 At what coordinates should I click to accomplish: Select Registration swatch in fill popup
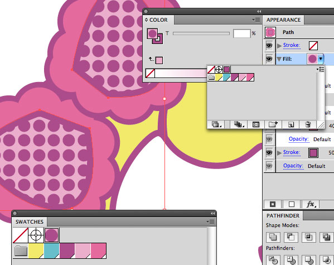219,69
